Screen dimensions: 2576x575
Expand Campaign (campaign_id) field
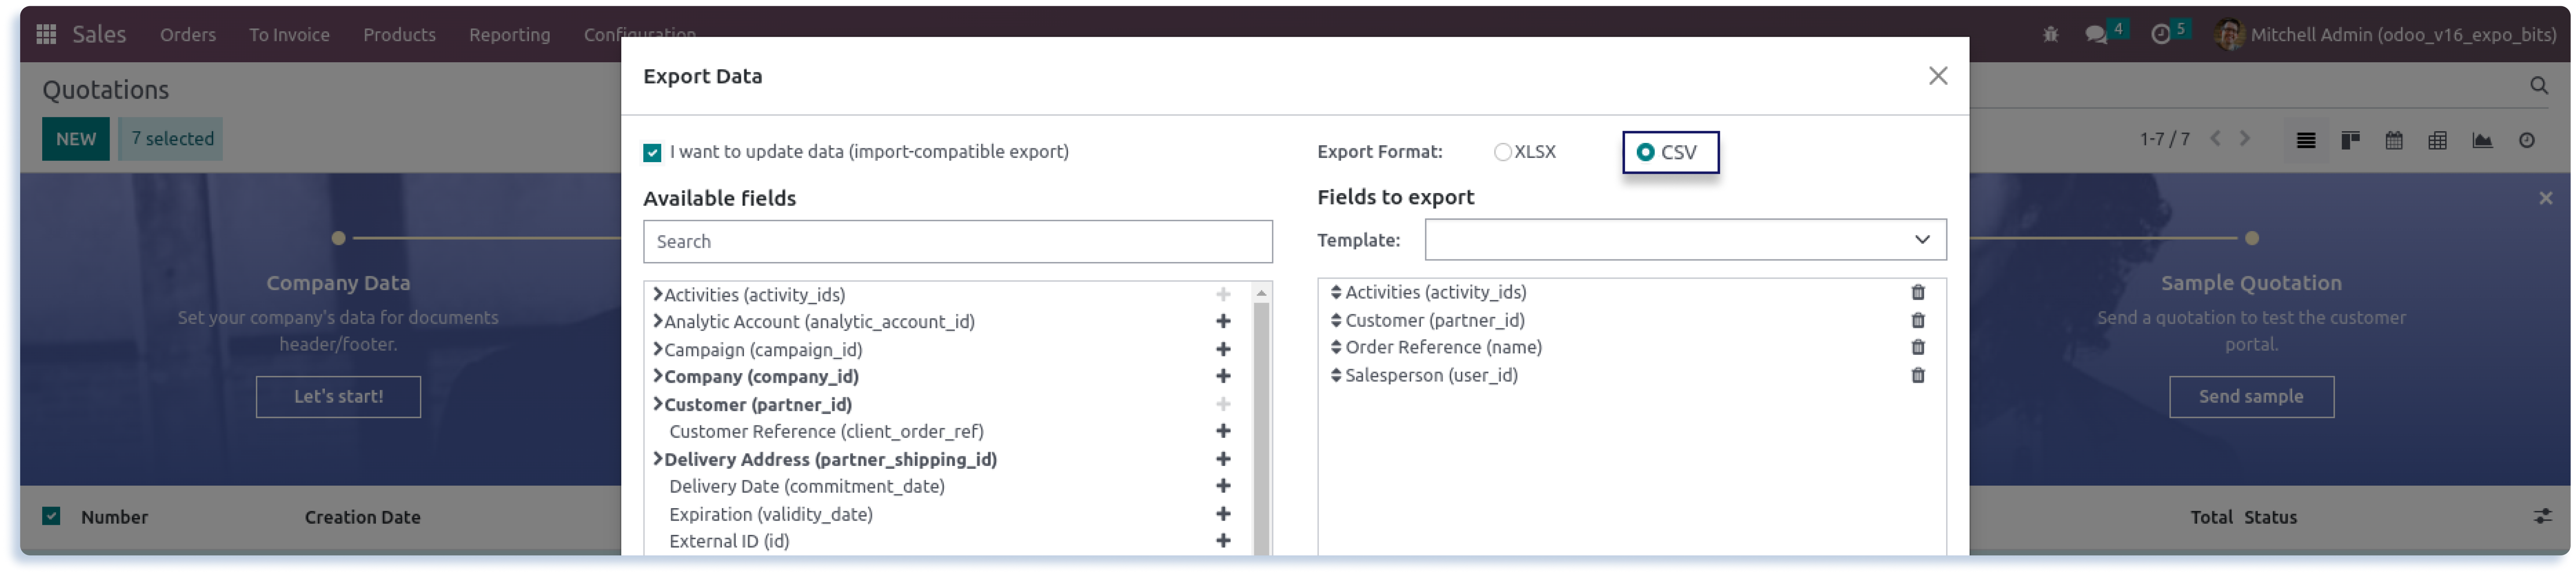pos(657,349)
